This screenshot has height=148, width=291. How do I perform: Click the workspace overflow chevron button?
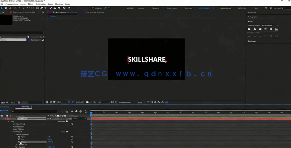pos(266,8)
